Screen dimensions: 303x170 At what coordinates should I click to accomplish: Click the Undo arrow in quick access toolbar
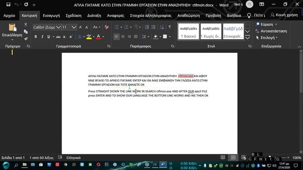(x=17, y=4)
